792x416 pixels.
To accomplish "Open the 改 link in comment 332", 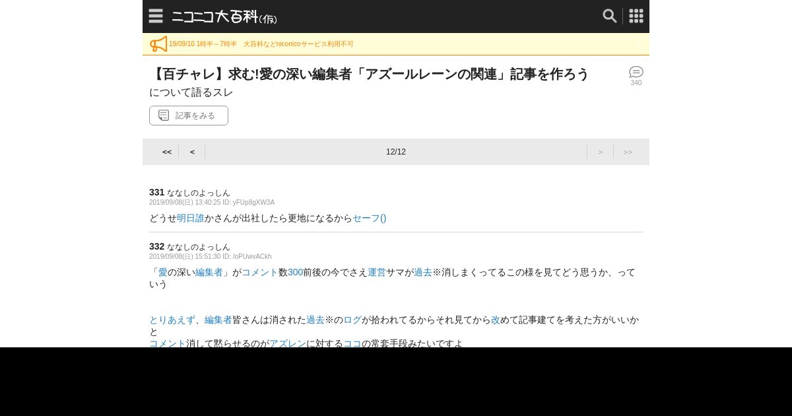I will pos(496,320).
